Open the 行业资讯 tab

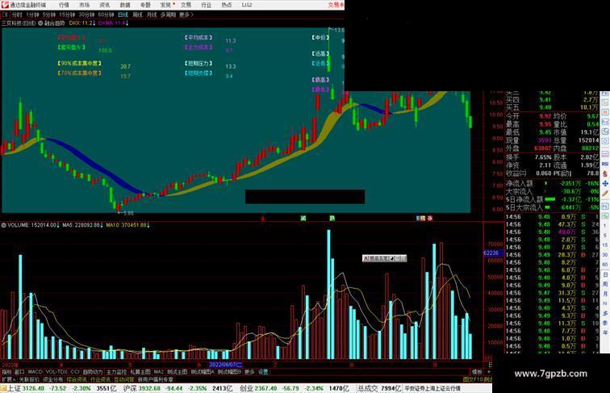coord(100,379)
